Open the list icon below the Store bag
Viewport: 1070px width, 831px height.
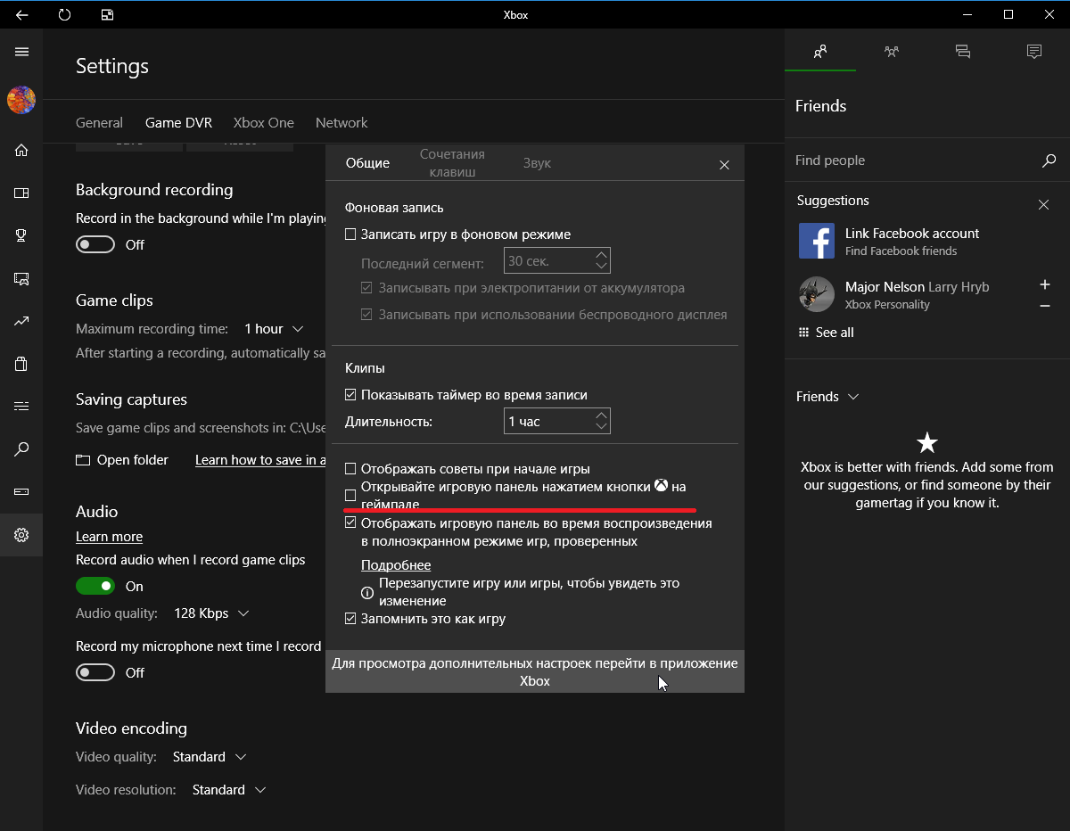[21, 407]
